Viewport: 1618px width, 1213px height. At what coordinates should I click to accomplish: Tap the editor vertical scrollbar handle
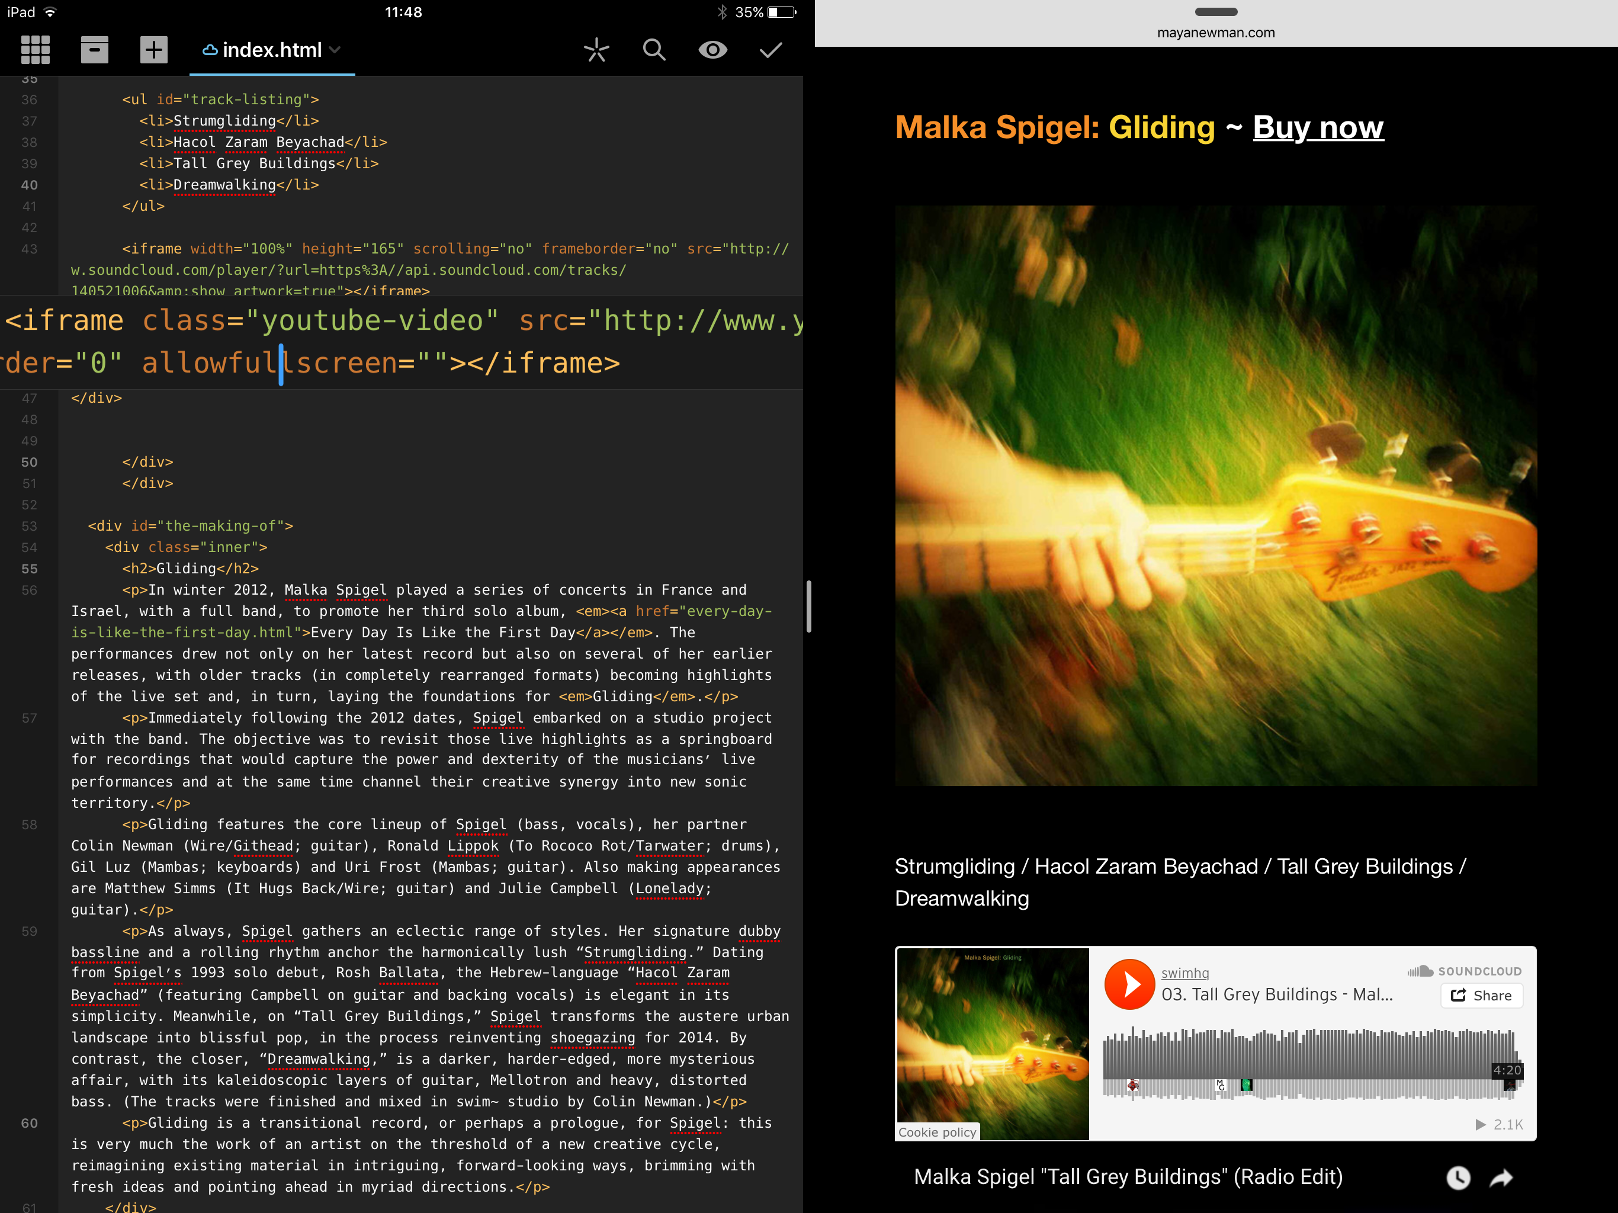(808, 606)
